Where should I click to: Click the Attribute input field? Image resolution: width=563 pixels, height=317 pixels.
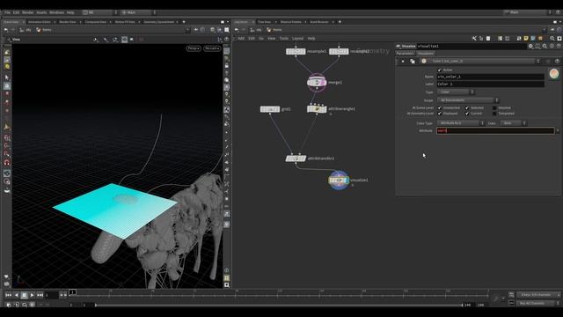click(495, 131)
